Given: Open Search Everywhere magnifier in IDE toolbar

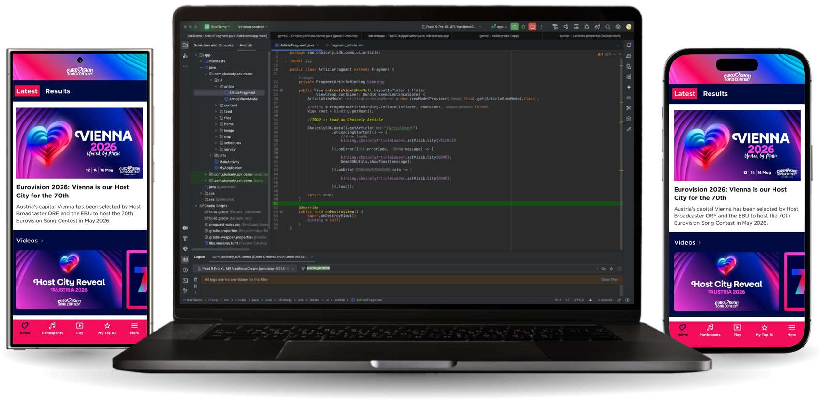Looking at the screenshot, I should 608,27.
